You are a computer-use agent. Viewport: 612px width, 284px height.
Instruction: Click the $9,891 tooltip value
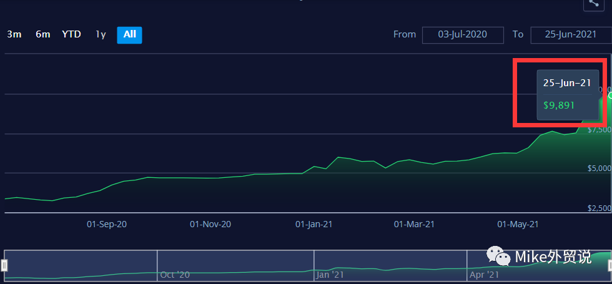click(x=559, y=105)
